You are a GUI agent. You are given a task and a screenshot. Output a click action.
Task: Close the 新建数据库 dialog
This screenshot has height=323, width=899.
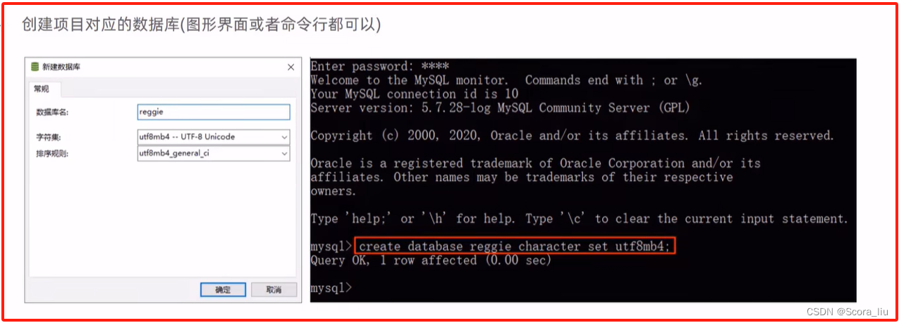(x=291, y=67)
